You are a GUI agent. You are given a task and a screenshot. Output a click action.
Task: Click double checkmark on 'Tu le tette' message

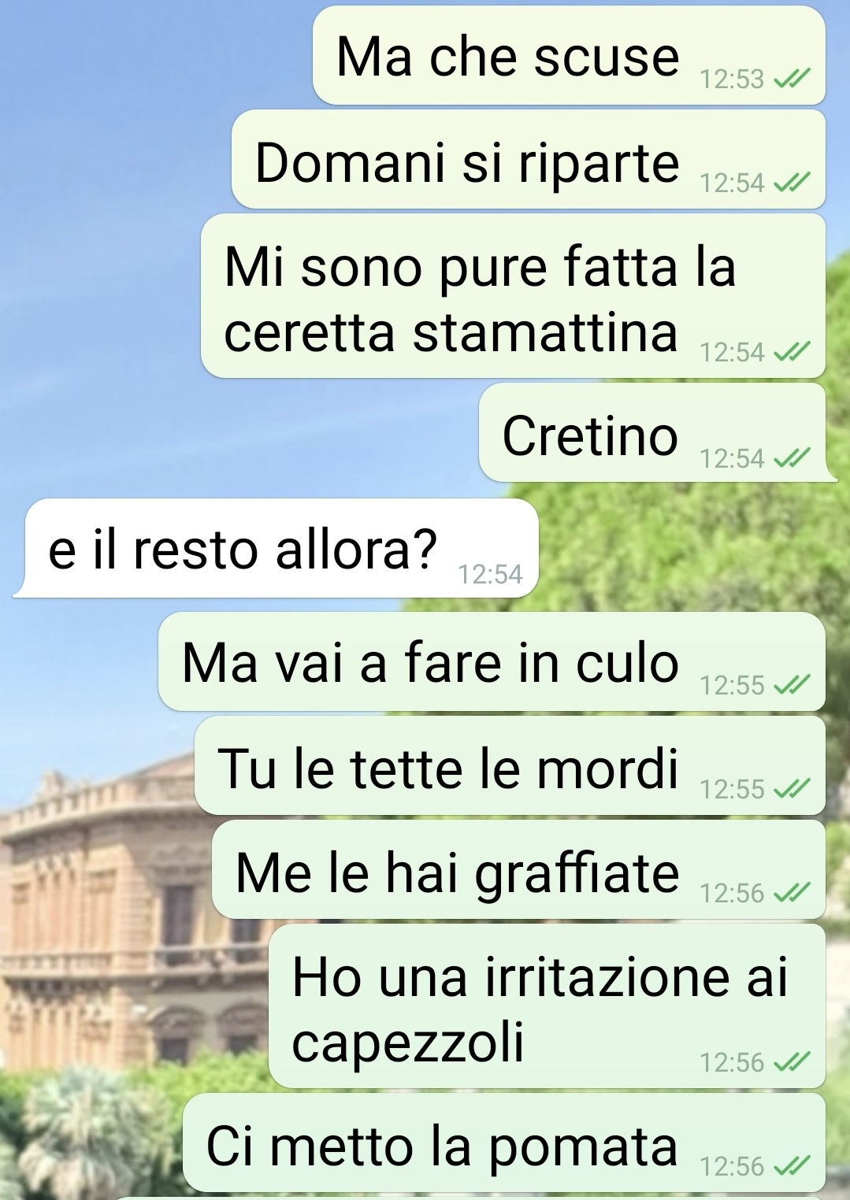click(792, 788)
